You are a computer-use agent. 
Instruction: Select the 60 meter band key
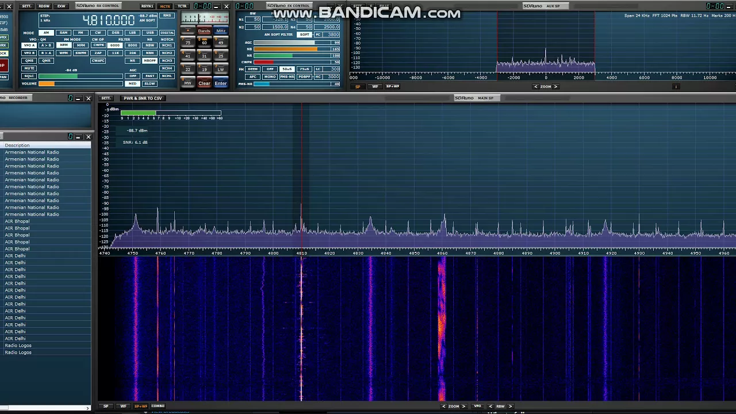(204, 42)
